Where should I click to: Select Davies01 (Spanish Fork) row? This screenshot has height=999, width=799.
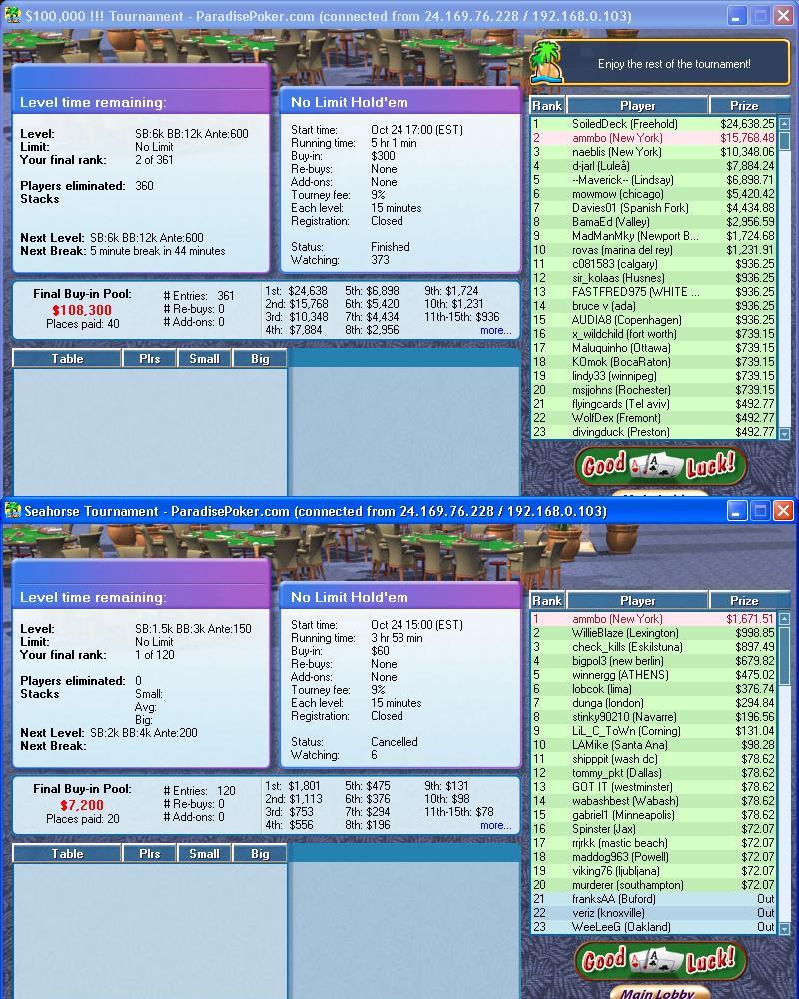[x=654, y=208]
